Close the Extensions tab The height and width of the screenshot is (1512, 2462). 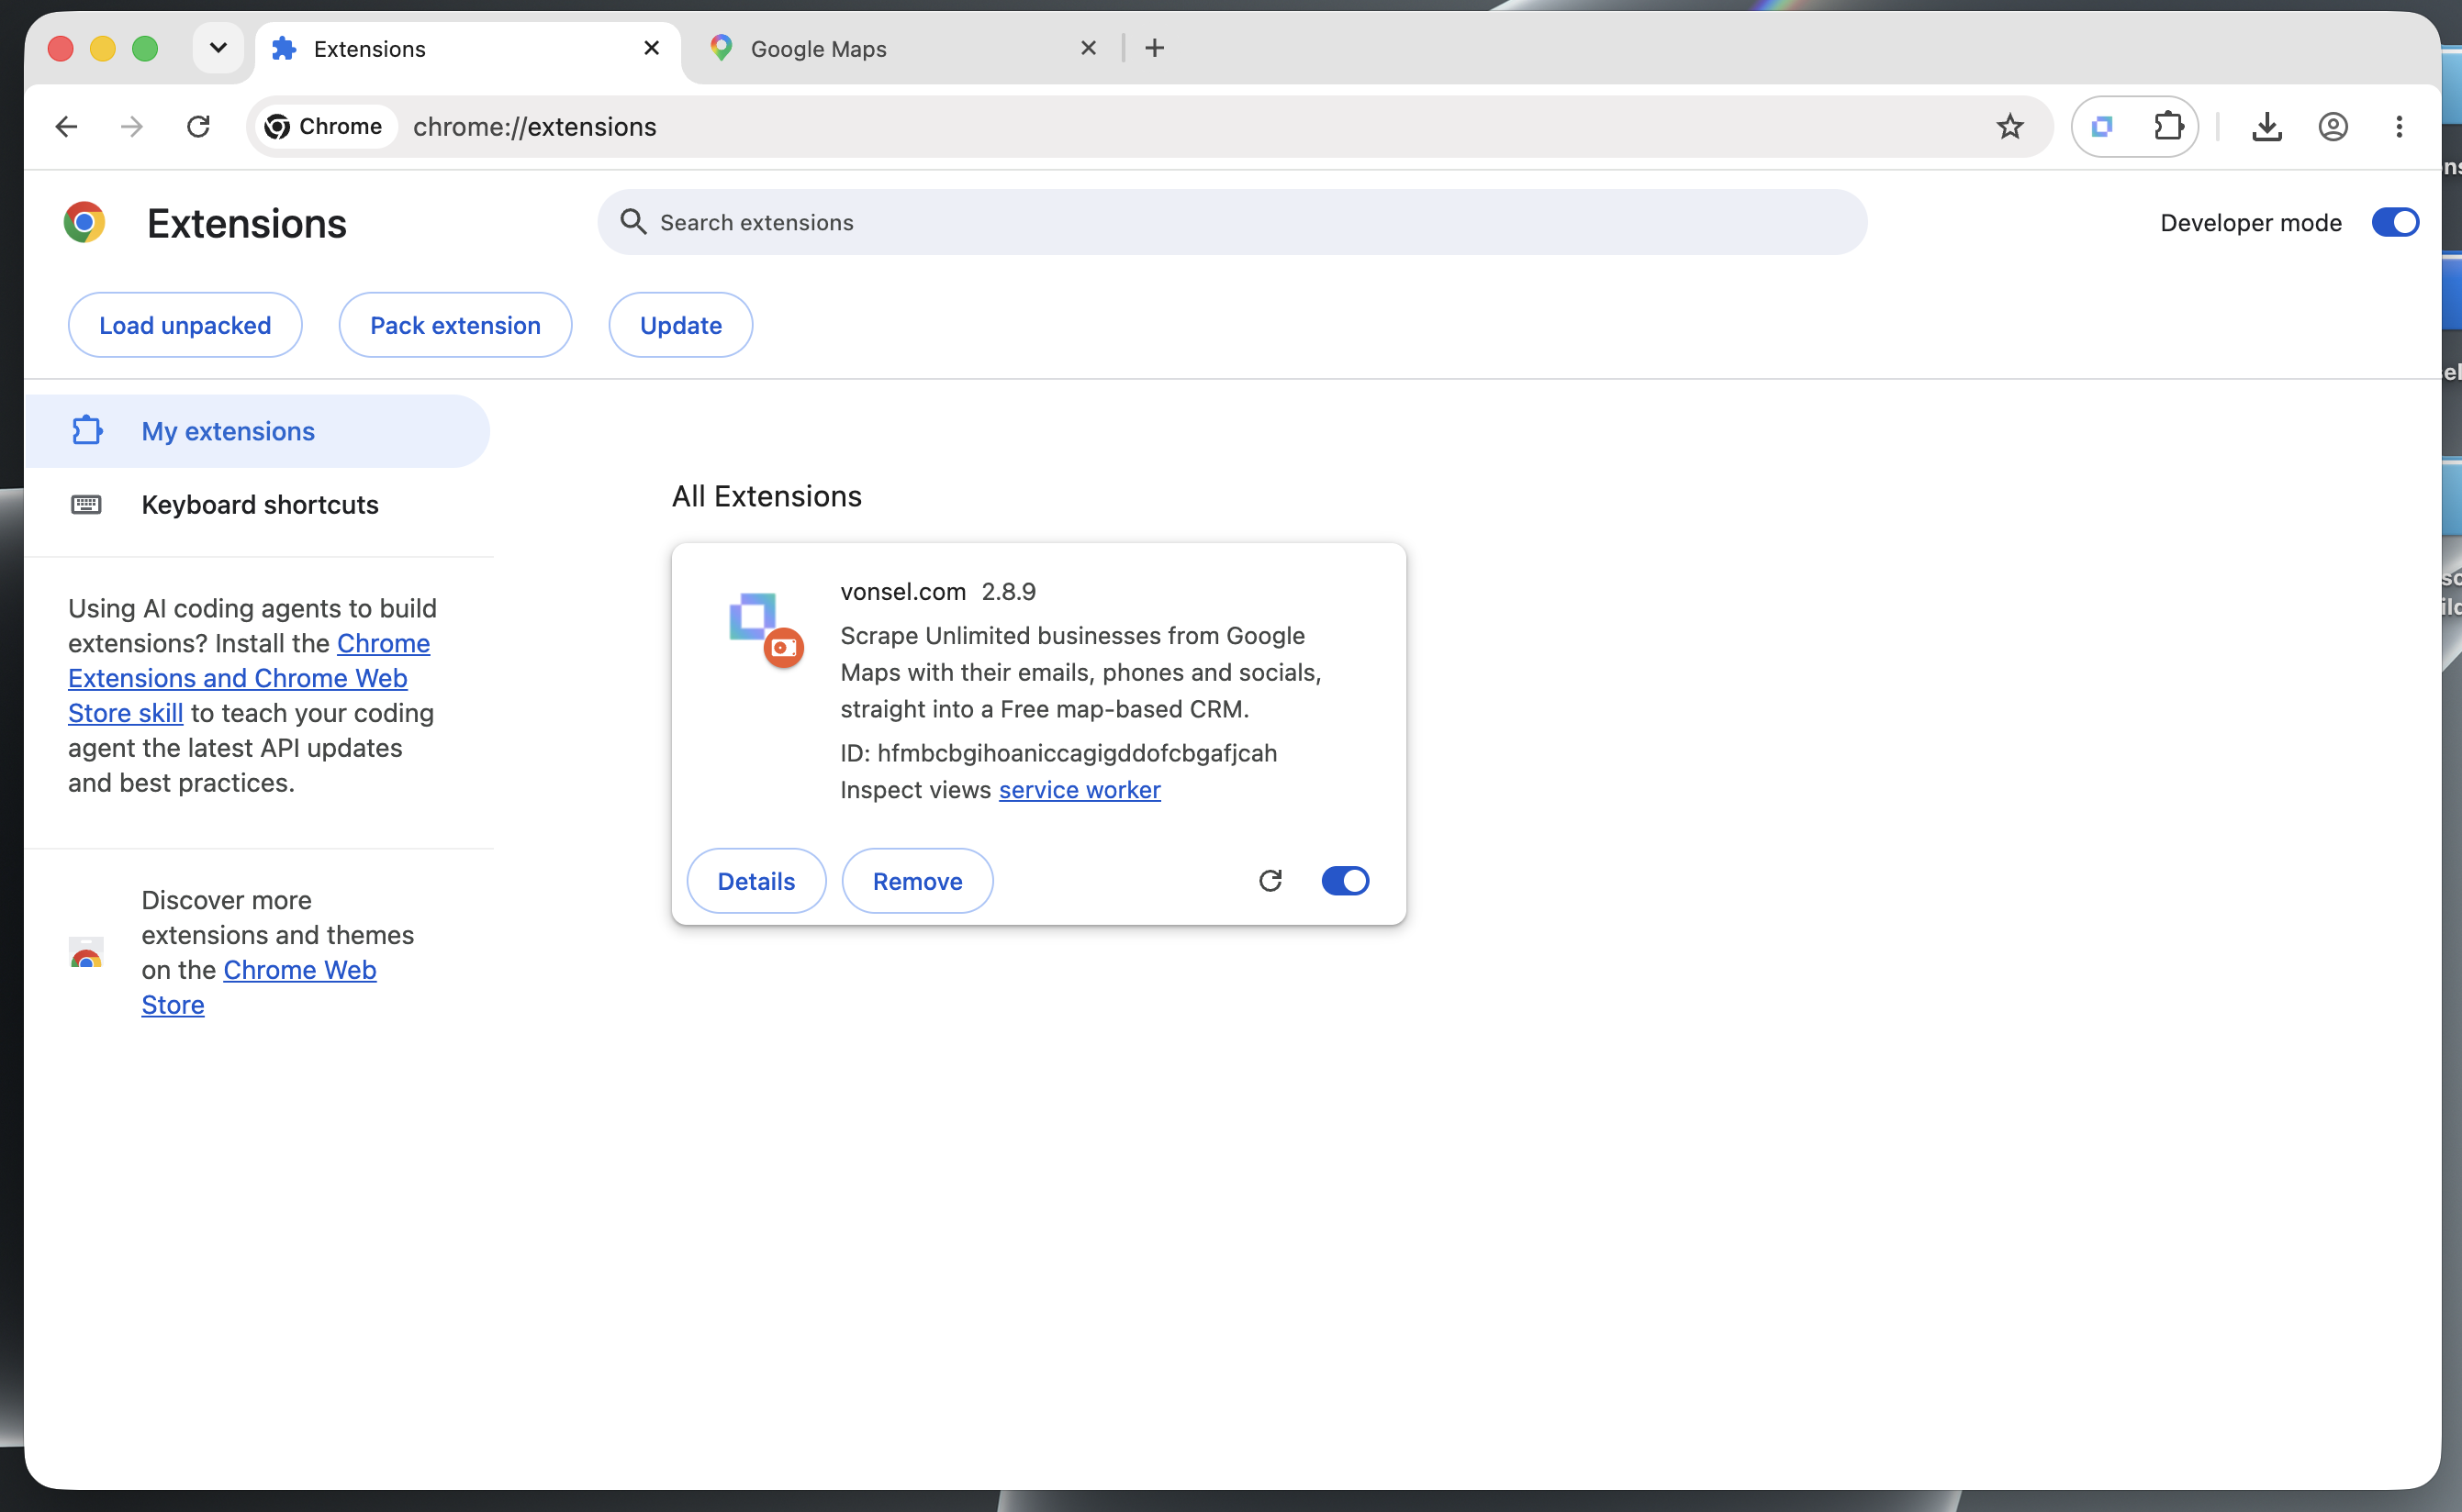coord(651,48)
